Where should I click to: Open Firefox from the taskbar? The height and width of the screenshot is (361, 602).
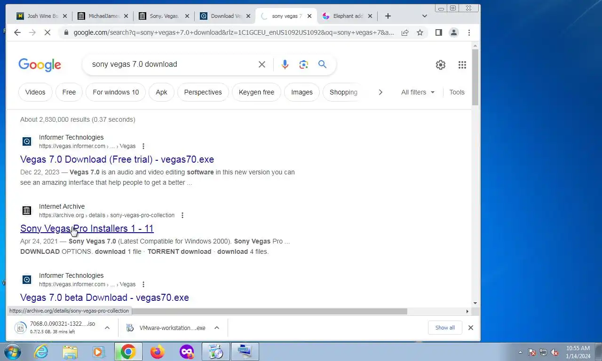(x=158, y=352)
